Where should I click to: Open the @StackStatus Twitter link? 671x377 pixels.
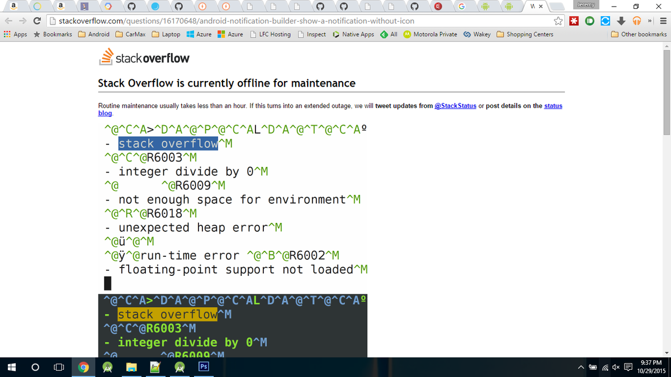click(x=455, y=106)
